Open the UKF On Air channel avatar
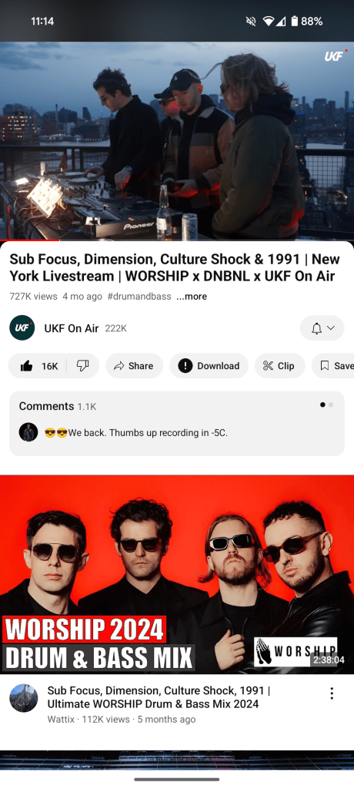The width and height of the screenshot is (354, 789). click(x=22, y=328)
